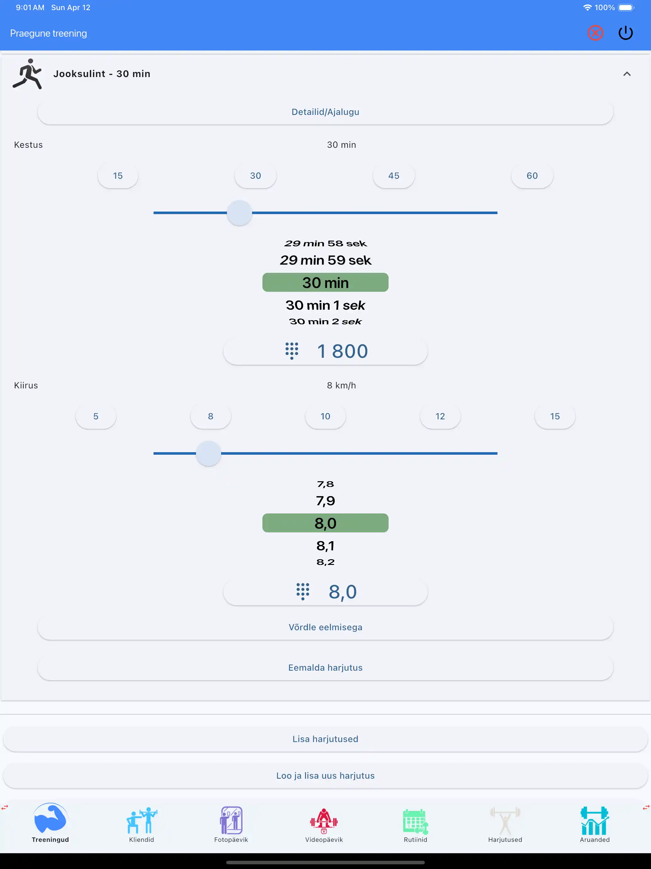Tap the red cancel workout icon
Viewport: 651px width, 869px height.
[x=595, y=33]
